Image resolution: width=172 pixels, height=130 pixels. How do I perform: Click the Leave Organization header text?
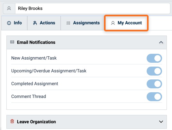36,122
